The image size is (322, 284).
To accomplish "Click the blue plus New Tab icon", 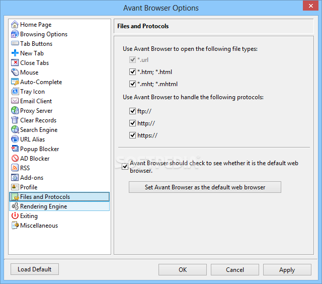I will [x=15, y=53].
